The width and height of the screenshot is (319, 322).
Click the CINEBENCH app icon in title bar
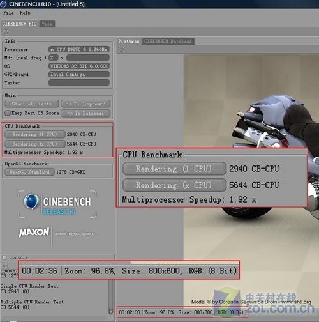3,4
